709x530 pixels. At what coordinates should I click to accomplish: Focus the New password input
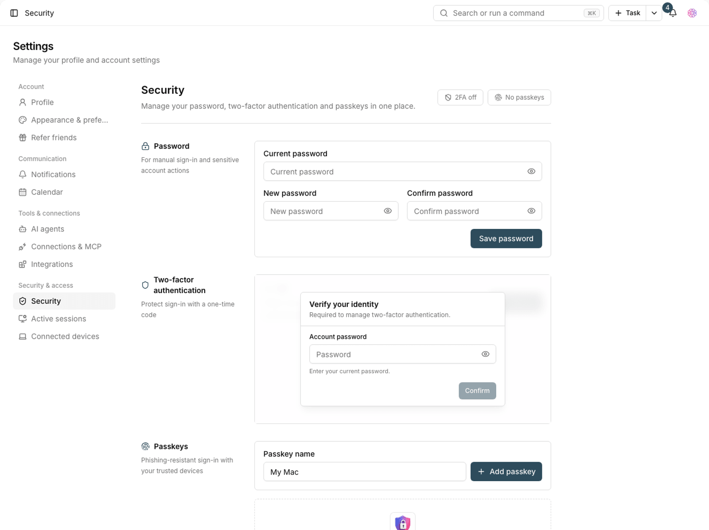pyautogui.click(x=331, y=211)
